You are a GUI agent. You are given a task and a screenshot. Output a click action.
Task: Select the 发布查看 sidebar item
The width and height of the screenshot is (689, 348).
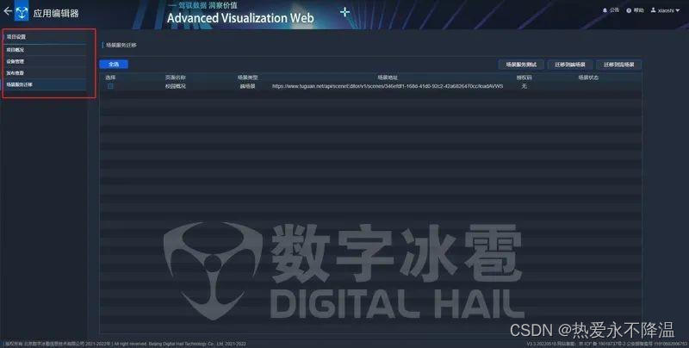[45, 72]
